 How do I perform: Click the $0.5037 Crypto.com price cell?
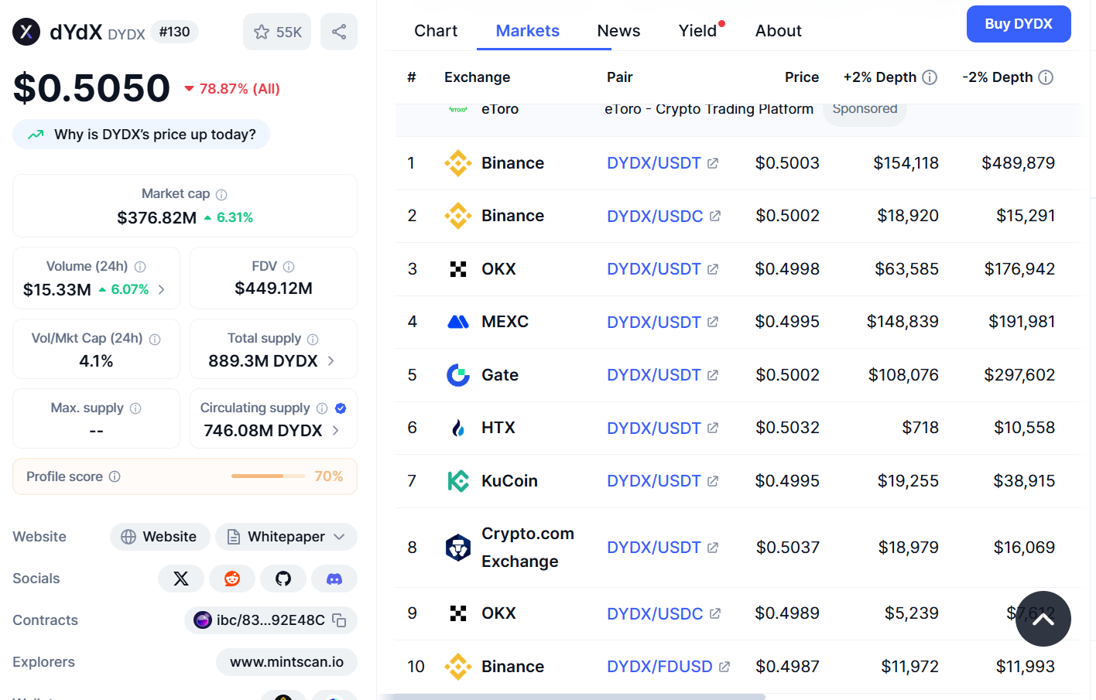pyautogui.click(x=787, y=548)
